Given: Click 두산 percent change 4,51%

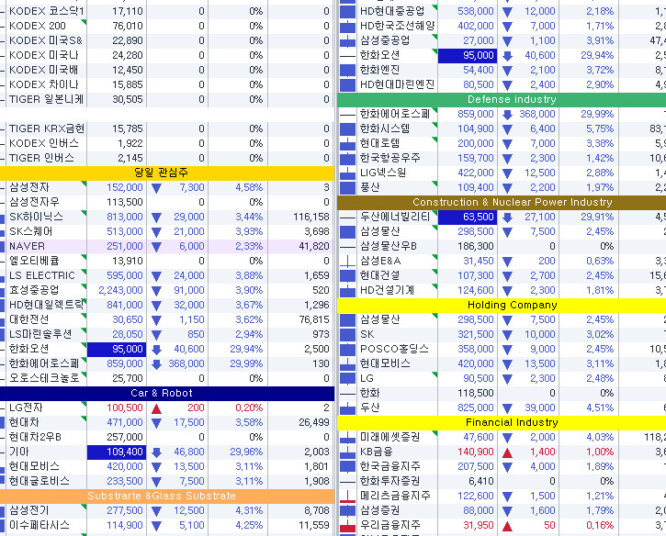Looking at the screenshot, I should pos(600,408).
